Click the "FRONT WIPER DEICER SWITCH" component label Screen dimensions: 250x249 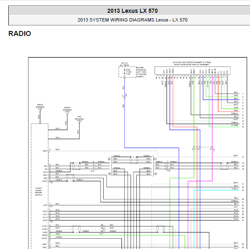coord(38,192)
